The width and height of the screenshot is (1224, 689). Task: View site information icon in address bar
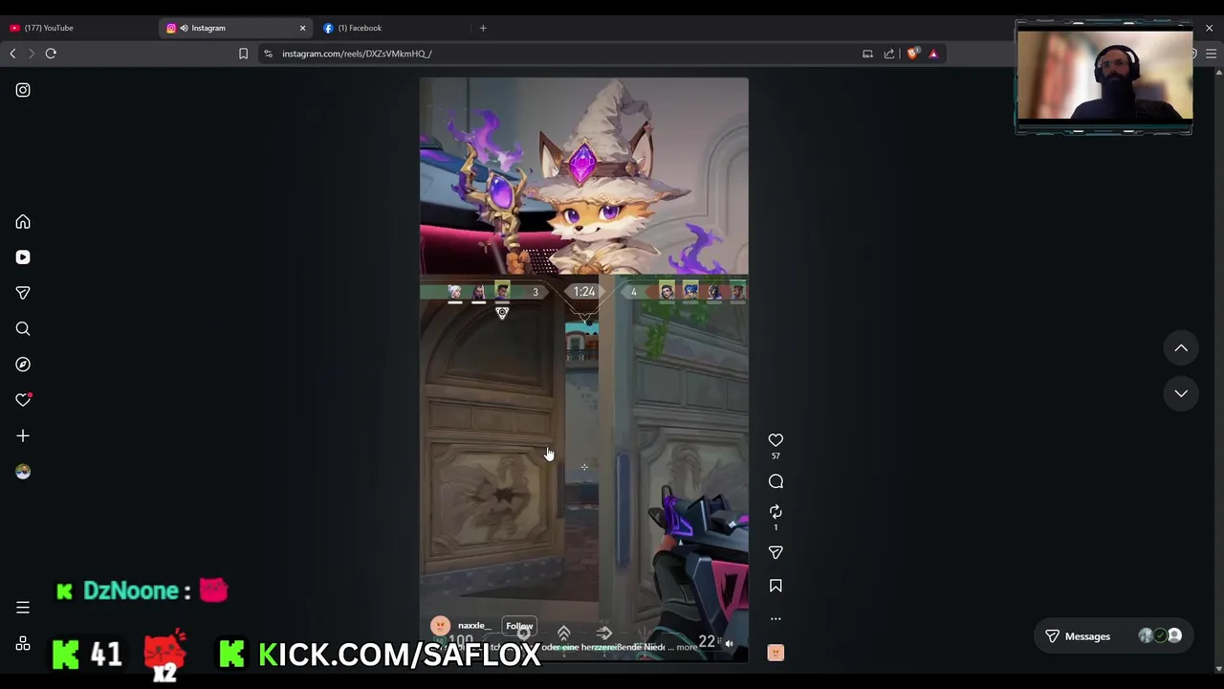point(269,54)
